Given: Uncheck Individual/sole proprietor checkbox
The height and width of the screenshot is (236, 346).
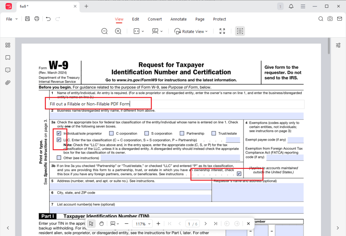Looking at the screenshot, I should pos(59,134).
